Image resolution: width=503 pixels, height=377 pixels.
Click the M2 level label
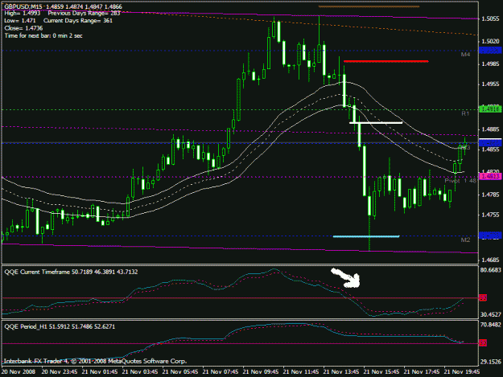[x=465, y=240]
